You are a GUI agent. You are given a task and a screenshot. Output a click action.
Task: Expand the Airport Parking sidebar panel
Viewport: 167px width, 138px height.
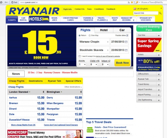tap(159, 95)
